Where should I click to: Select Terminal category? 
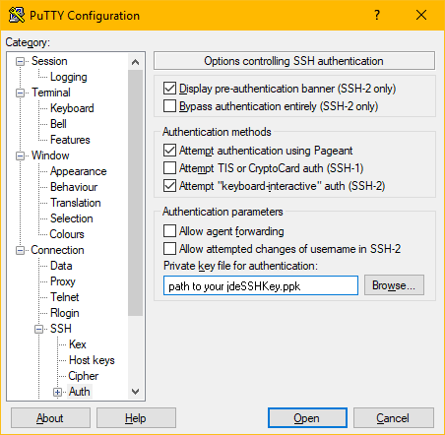[51, 93]
